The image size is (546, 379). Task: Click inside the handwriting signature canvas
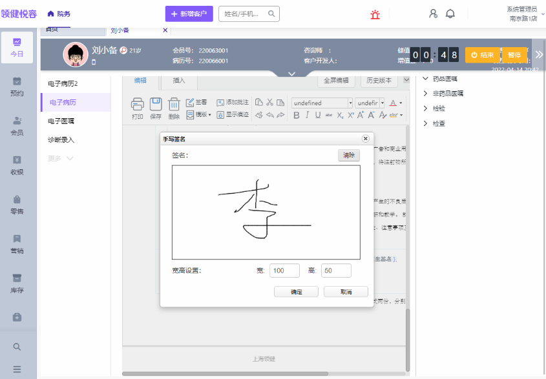[x=266, y=212]
